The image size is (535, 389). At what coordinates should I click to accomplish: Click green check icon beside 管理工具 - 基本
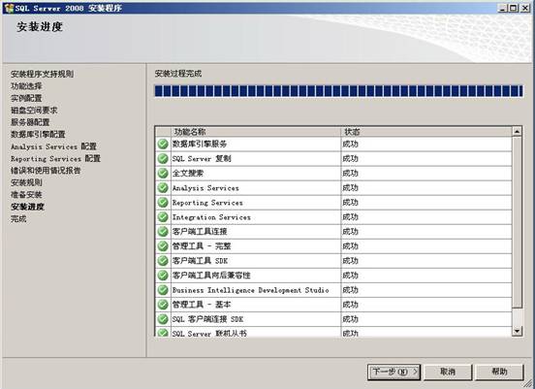(x=163, y=305)
